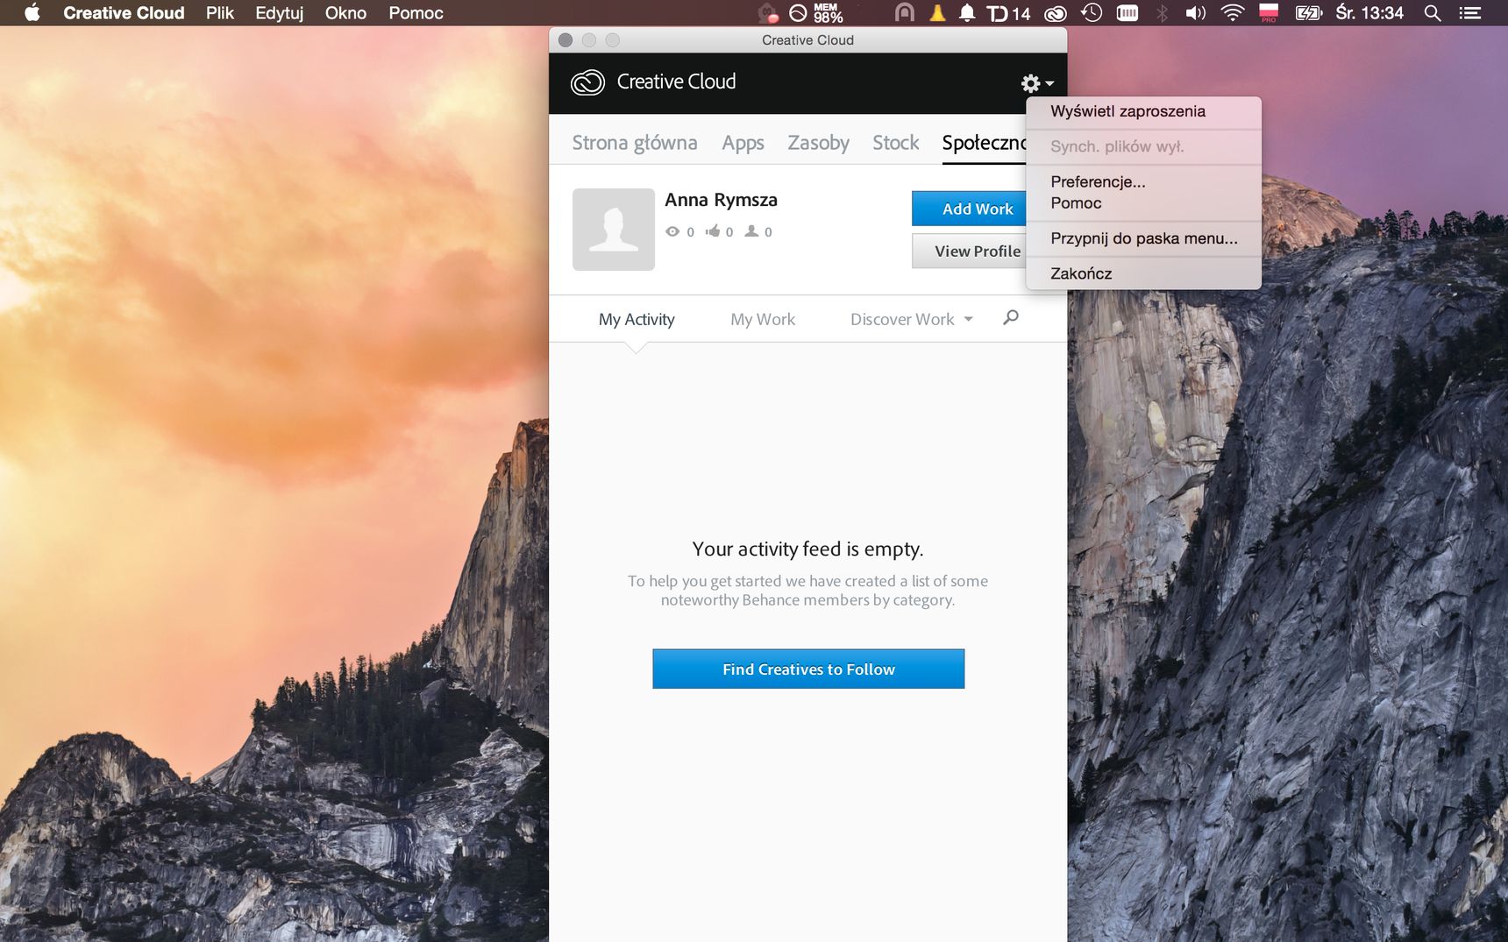Click the appreciations thumbs-up icon

point(713,230)
